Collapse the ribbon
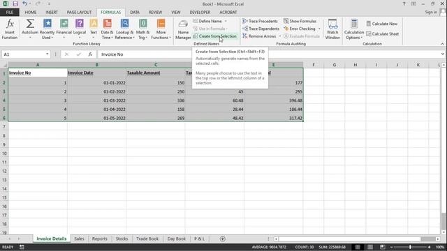447x251 pixels. click(442, 44)
